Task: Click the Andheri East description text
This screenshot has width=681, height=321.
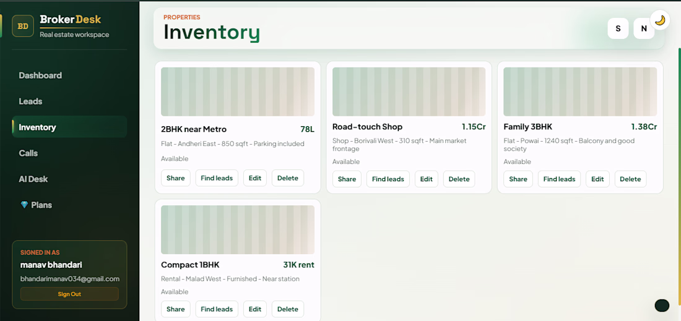Action: pos(232,143)
